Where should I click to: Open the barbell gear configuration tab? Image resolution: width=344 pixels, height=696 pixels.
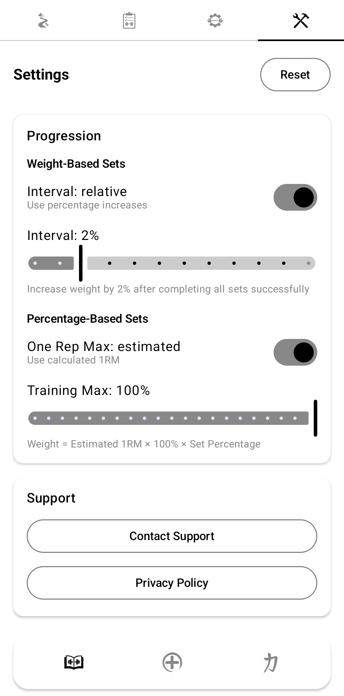click(x=215, y=21)
